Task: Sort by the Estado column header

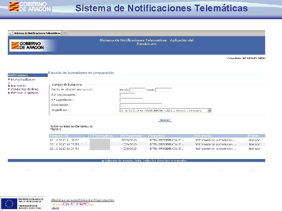Action: point(257,136)
